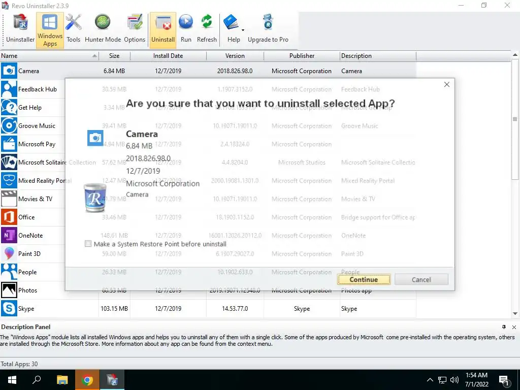Sort by Version column header
Screen dimensions: 520x390
(235, 56)
